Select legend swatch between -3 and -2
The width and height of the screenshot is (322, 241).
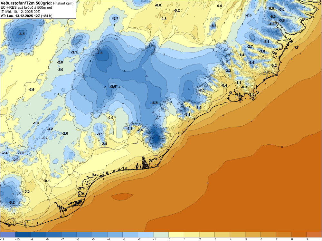point(130,235)
